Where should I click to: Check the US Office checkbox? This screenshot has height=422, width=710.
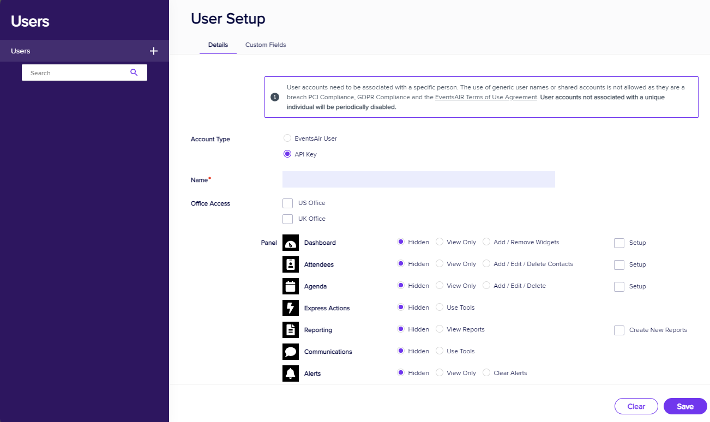tap(287, 203)
